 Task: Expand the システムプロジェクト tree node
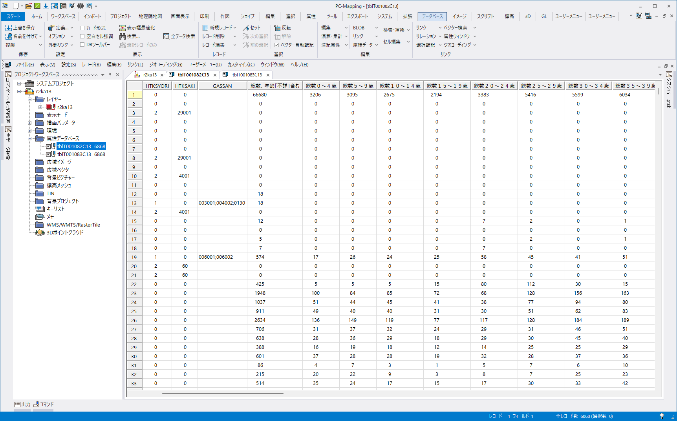[19, 83]
